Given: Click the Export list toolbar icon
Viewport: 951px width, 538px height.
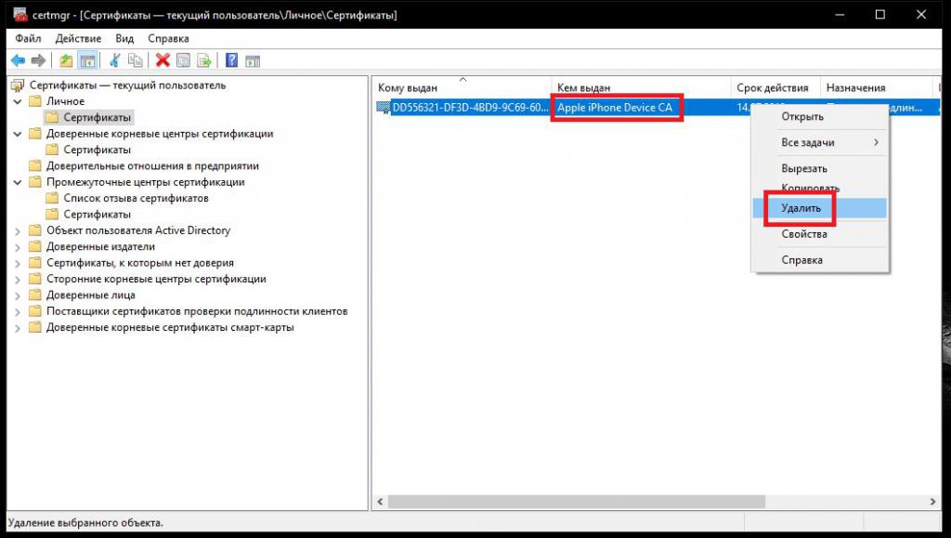Looking at the screenshot, I should (x=203, y=60).
